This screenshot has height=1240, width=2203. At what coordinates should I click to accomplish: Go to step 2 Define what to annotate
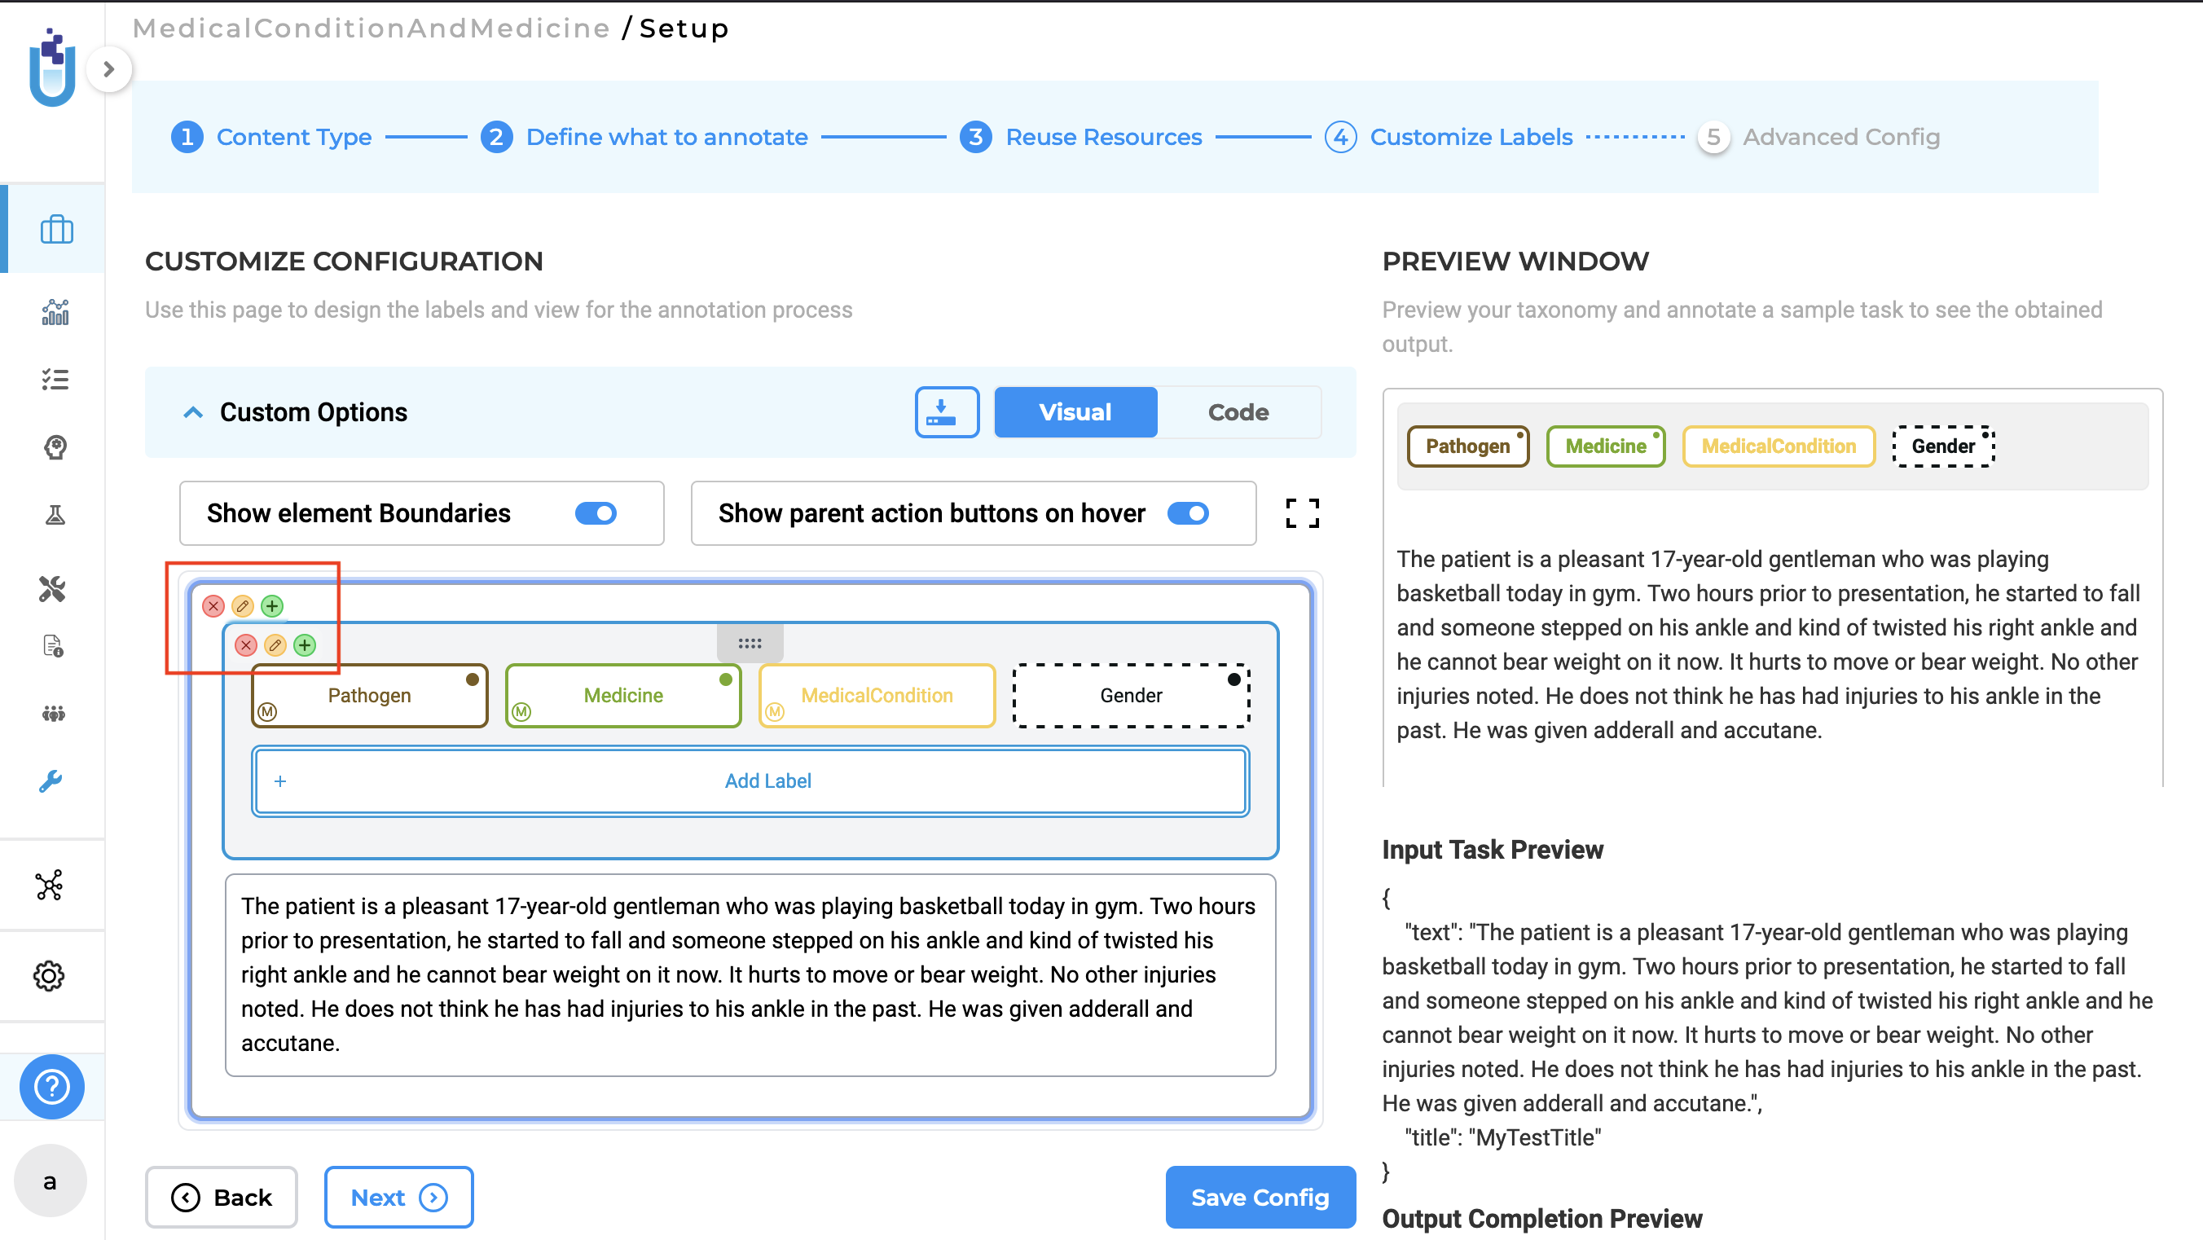click(x=644, y=137)
